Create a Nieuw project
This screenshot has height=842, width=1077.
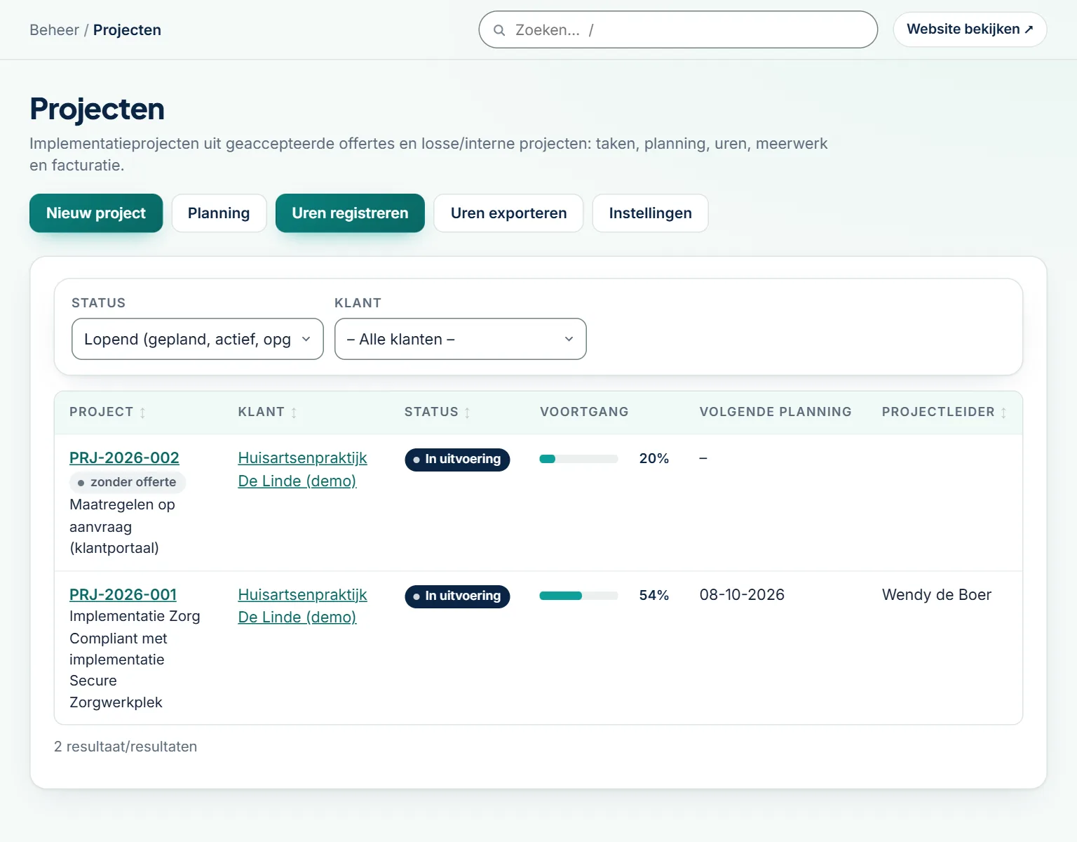(x=96, y=213)
